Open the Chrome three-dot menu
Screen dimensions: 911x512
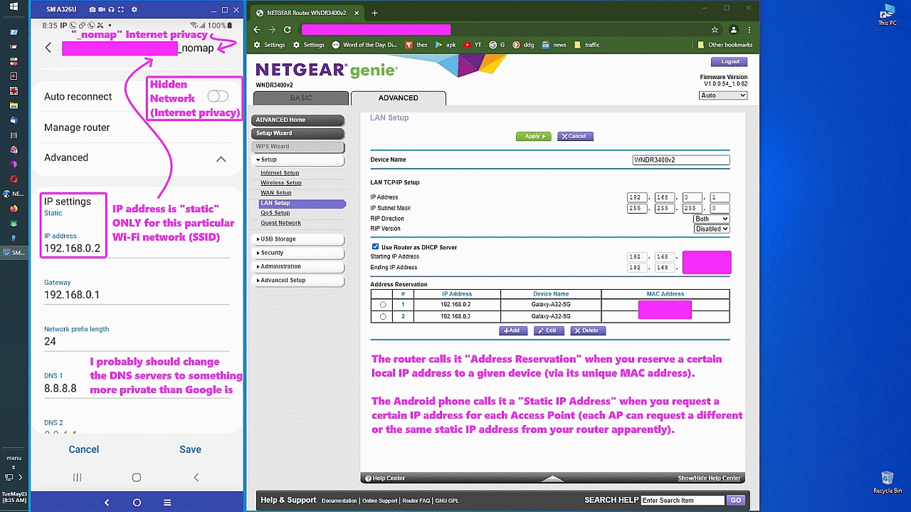(749, 30)
